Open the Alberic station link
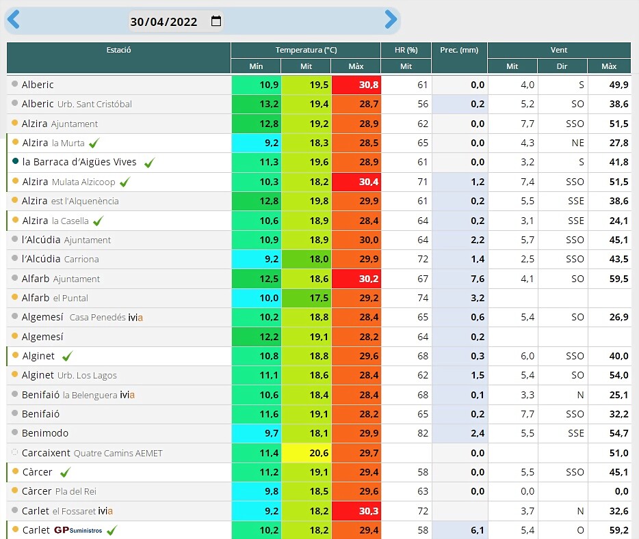Screen dimensions: 639x539 point(38,85)
